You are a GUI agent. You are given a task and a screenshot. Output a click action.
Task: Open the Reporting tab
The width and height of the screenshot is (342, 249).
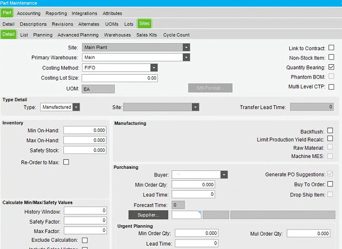click(x=56, y=13)
